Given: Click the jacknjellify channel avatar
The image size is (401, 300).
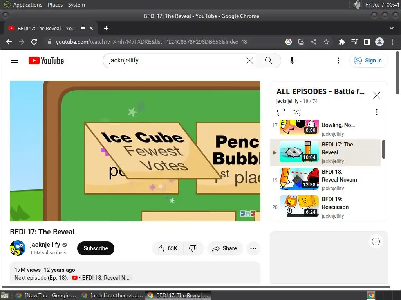Looking at the screenshot, I should click(x=18, y=248).
